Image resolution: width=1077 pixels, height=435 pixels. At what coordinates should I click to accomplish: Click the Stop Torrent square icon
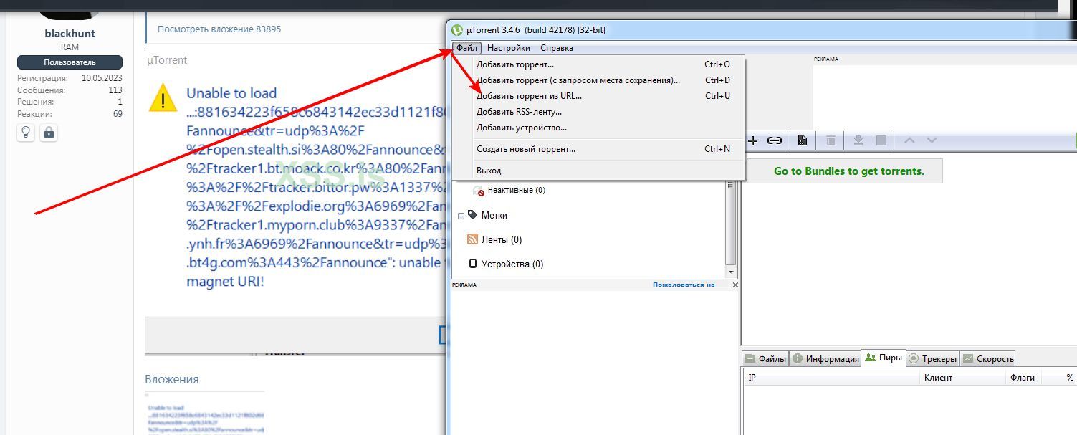click(x=881, y=140)
